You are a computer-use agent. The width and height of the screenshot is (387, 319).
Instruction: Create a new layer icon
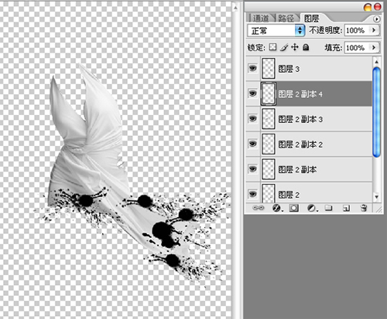pyautogui.click(x=346, y=208)
